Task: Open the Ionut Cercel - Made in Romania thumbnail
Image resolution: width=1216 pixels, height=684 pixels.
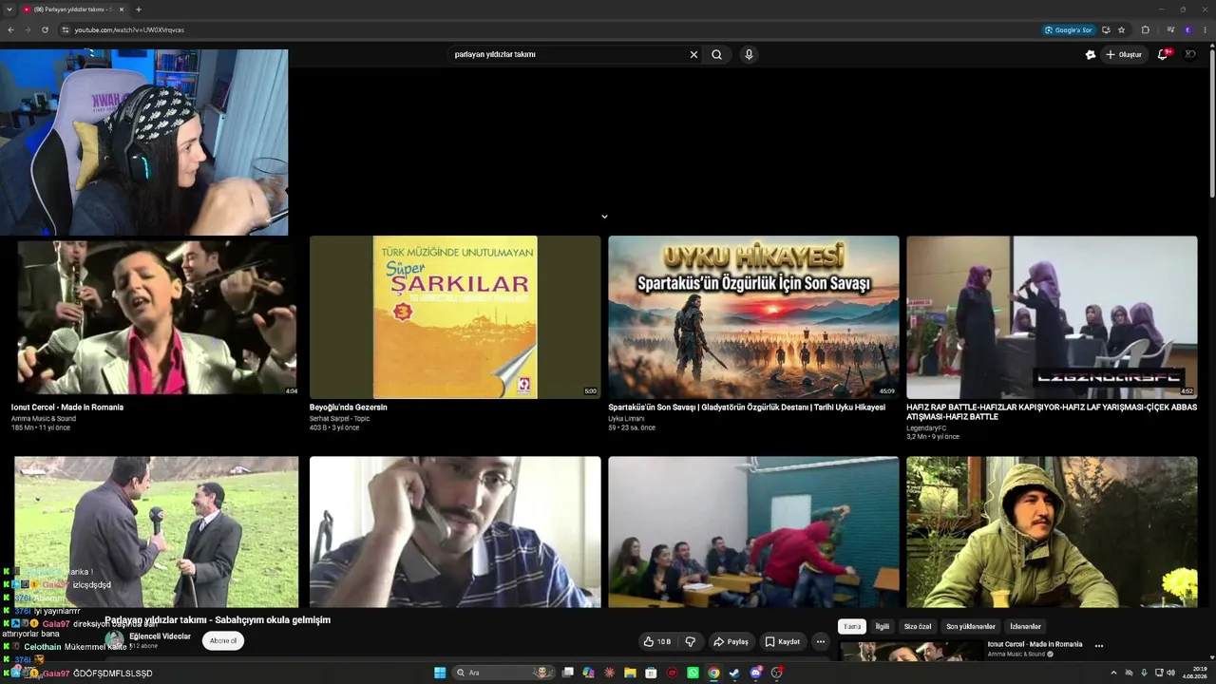Action: tap(155, 317)
